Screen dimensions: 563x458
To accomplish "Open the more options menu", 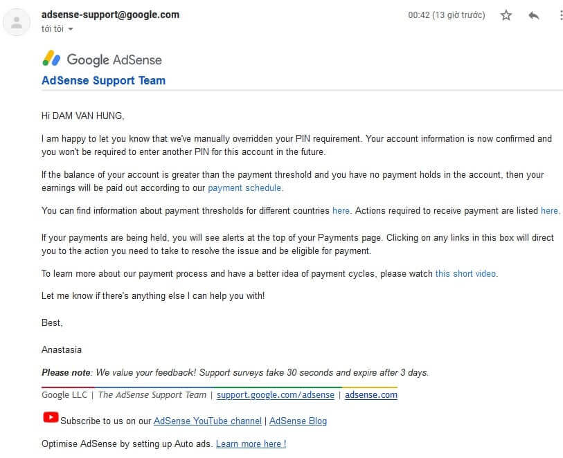I will coord(560,15).
